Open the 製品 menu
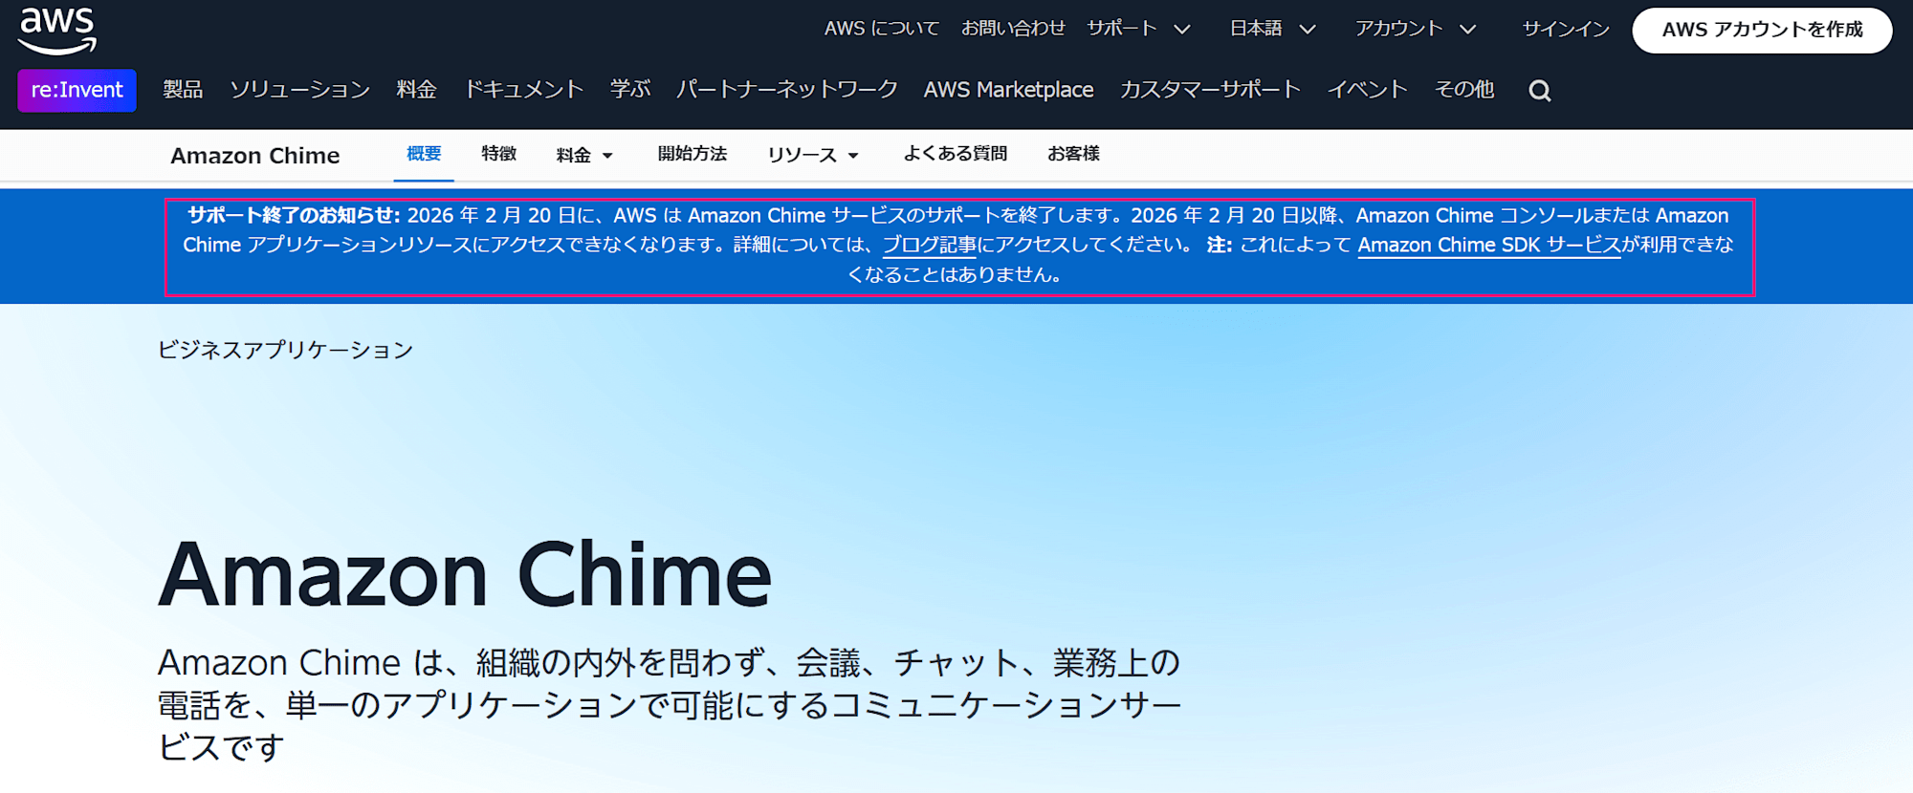Screen dimensions: 1913x793 tap(183, 90)
